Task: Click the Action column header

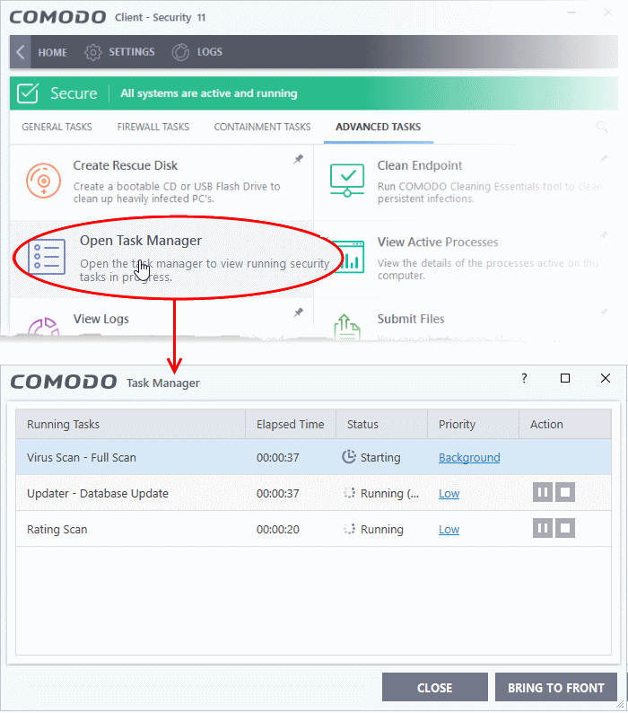Action: pos(565,424)
